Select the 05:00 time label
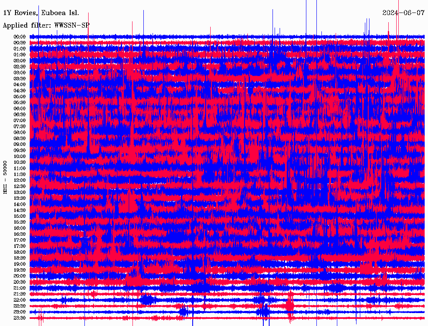This screenshot has height=326, width=428. point(20,97)
